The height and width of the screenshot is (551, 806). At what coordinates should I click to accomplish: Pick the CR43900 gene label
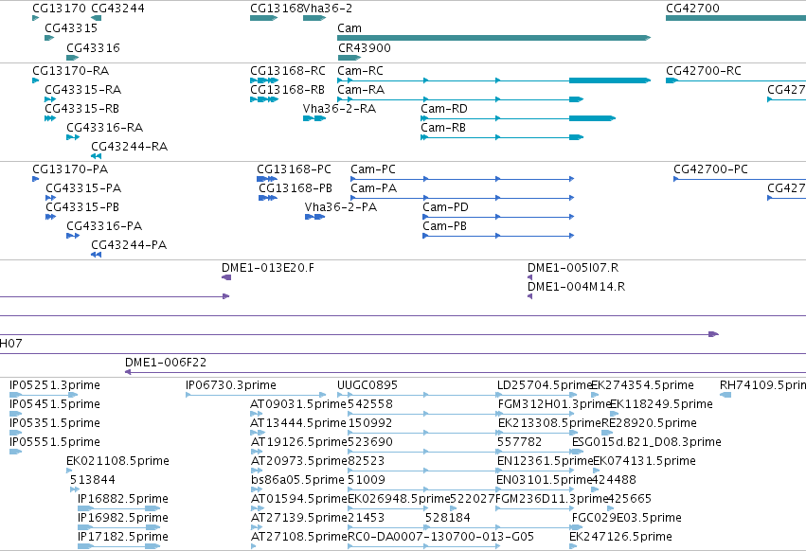[x=365, y=47]
